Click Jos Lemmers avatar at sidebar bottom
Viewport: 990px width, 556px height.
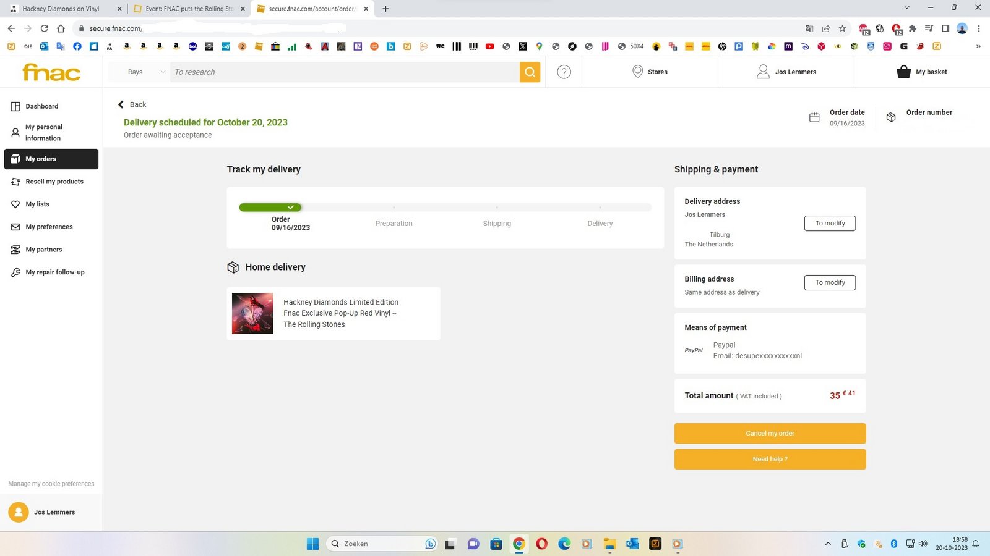pos(19,512)
